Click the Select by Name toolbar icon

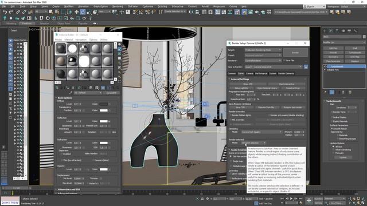click(x=57, y=11)
